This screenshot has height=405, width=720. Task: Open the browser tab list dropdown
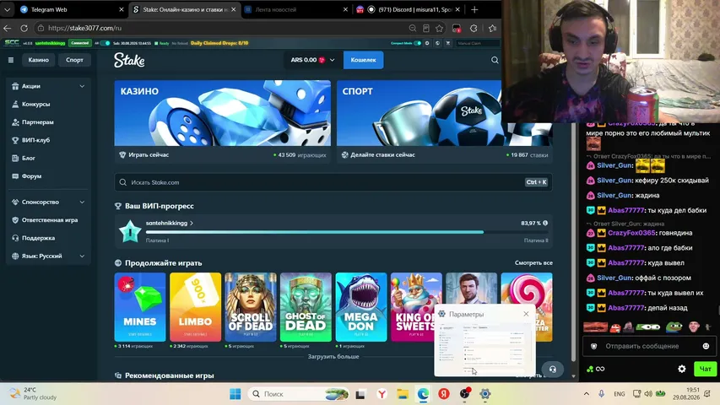(x=7, y=9)
